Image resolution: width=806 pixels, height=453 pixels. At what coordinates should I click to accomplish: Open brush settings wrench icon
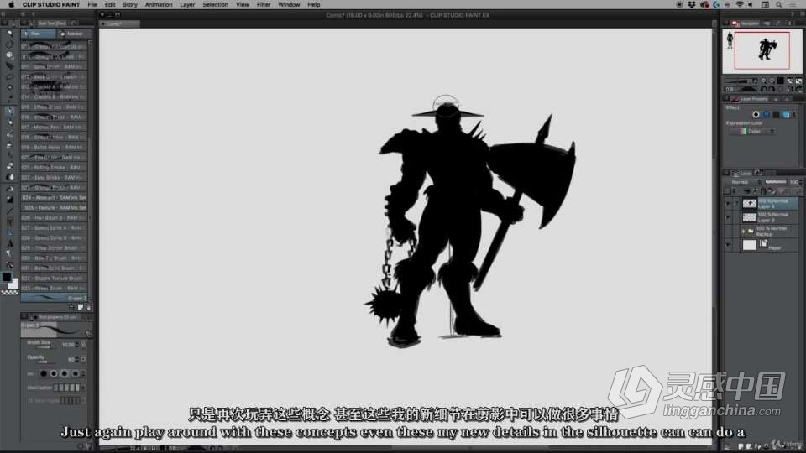tap(88, 333)
